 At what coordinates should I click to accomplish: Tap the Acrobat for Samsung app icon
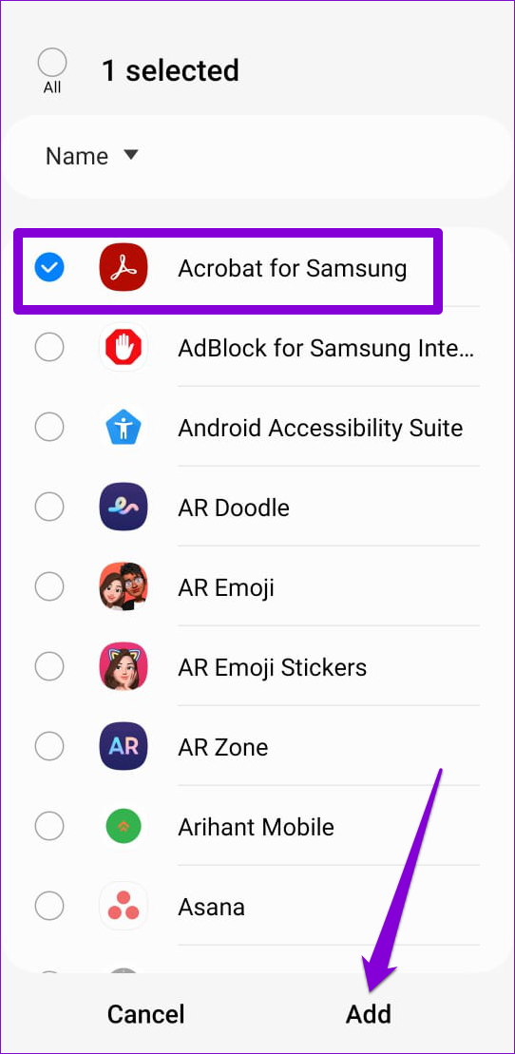(x=123, y=268)
